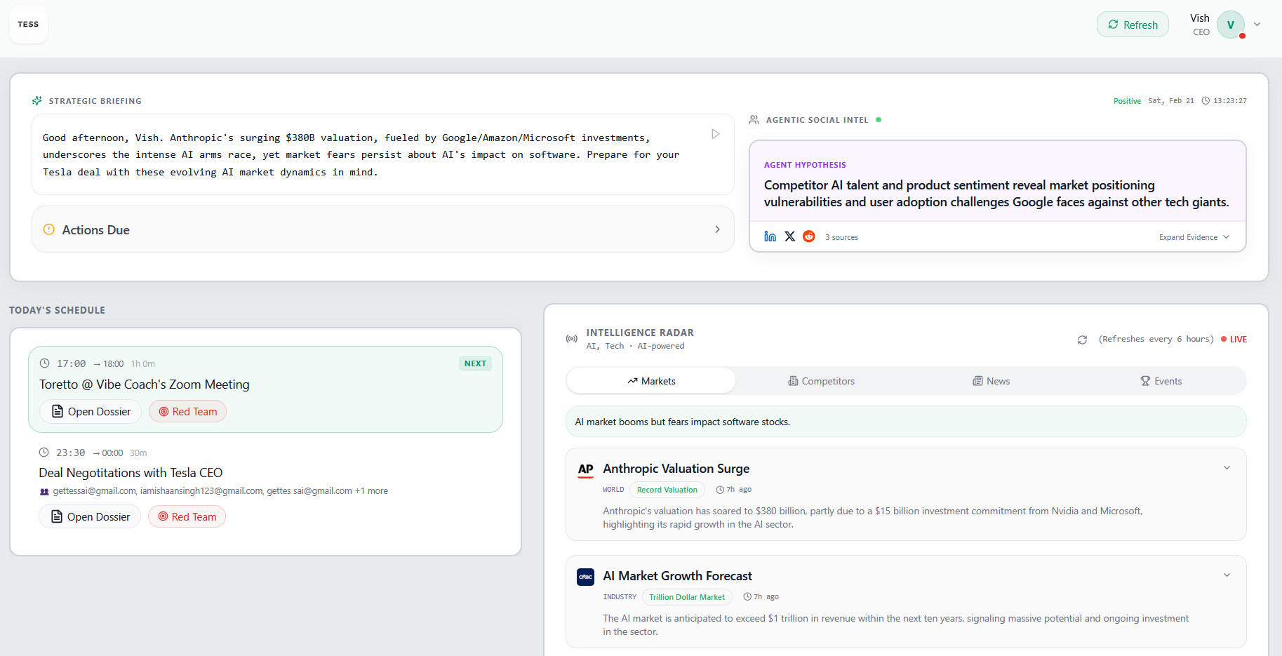Image resolution: width=1282 pixels, height=656 pixels.
Task: Click the Positive sentiment label
Action: [1127, 101]
